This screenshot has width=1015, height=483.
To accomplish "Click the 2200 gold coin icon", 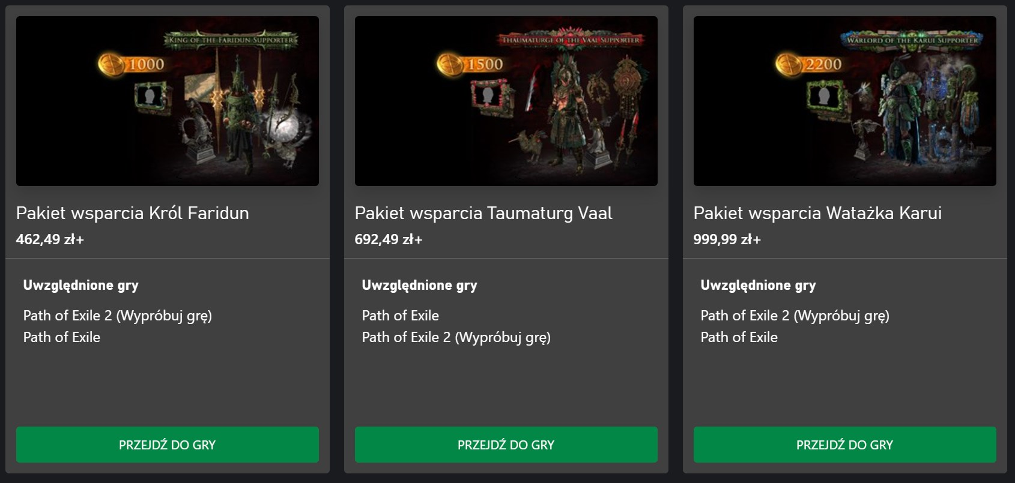I will pyautogui.click(x=787, y=64).
